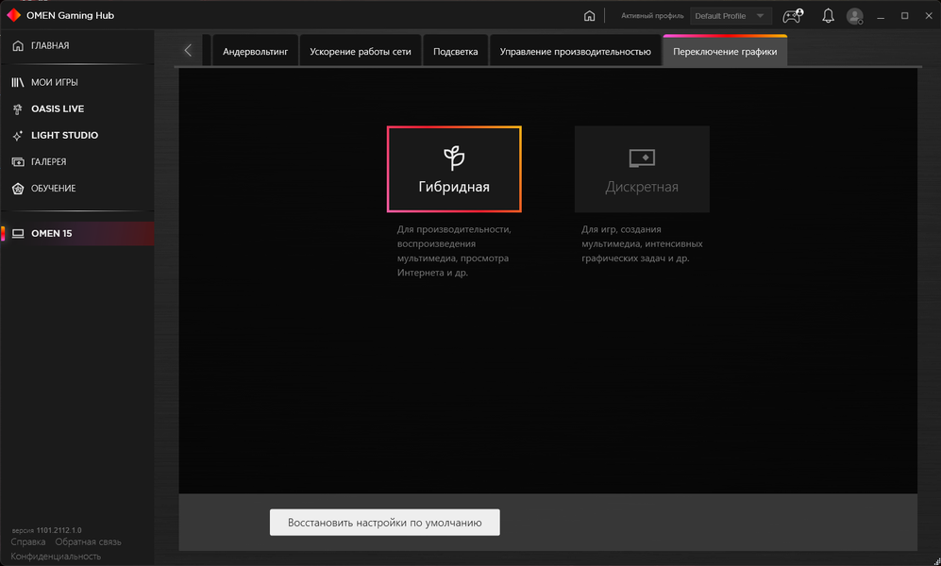
Task: Open the Default Profile dropdown
Action: pos(731,16)
